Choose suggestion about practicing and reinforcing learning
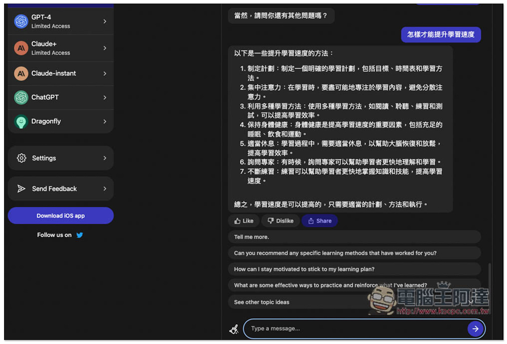This screenshot has height=344, width=507. 354,286
